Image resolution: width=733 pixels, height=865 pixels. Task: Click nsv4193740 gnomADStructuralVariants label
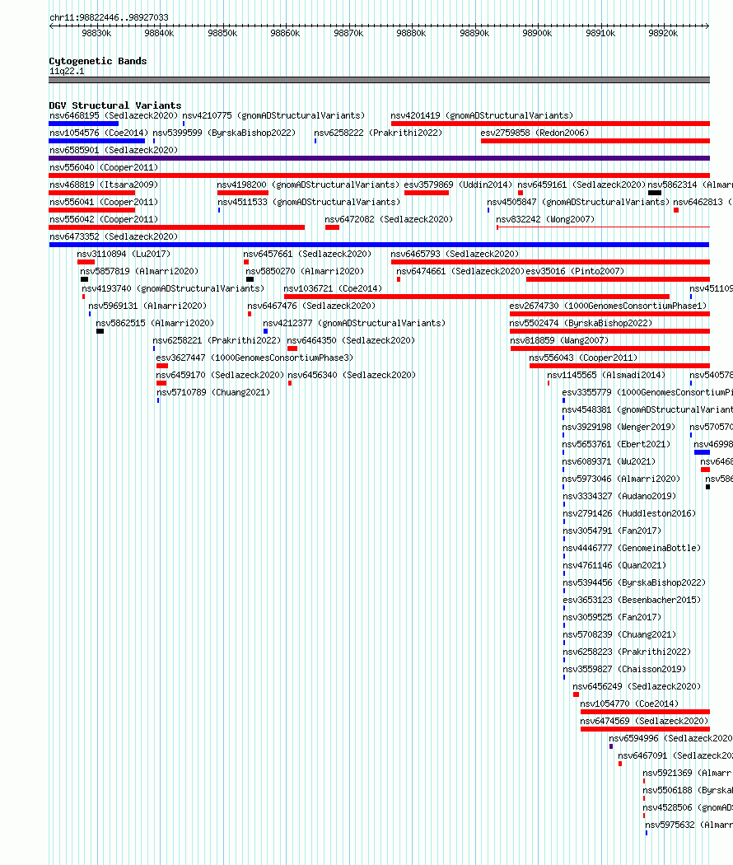(173, 288)
